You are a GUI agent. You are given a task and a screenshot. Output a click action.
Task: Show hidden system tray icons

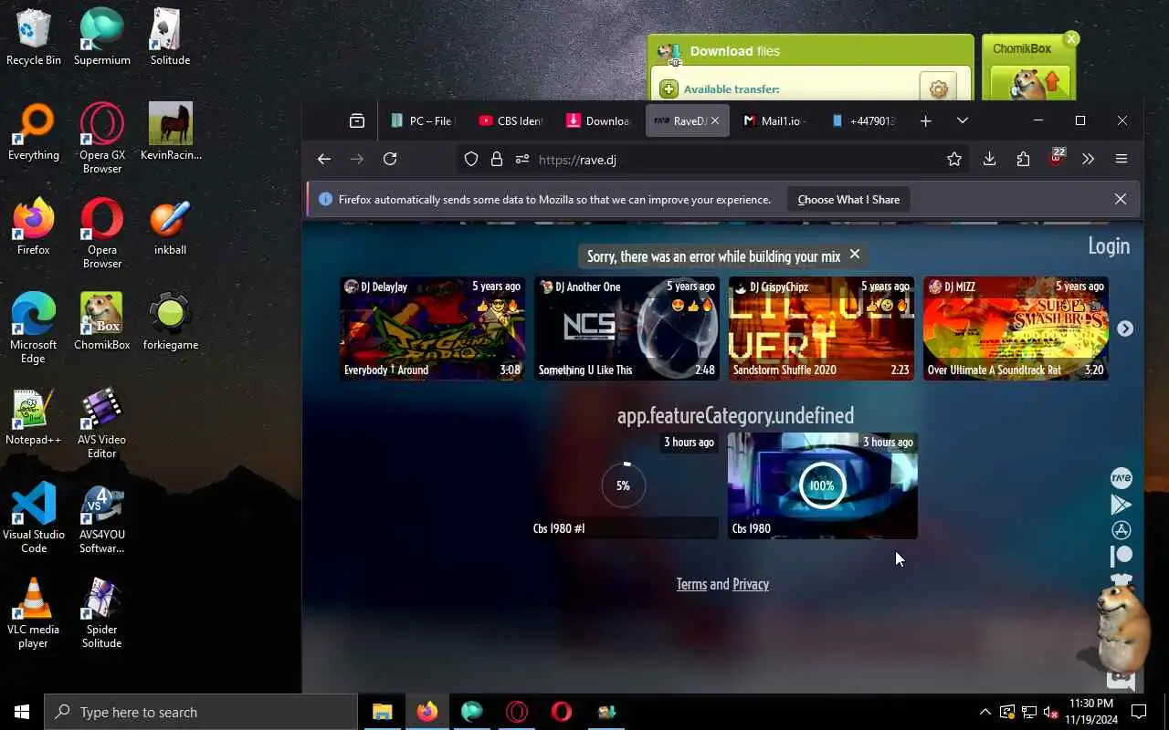[985, 712]
